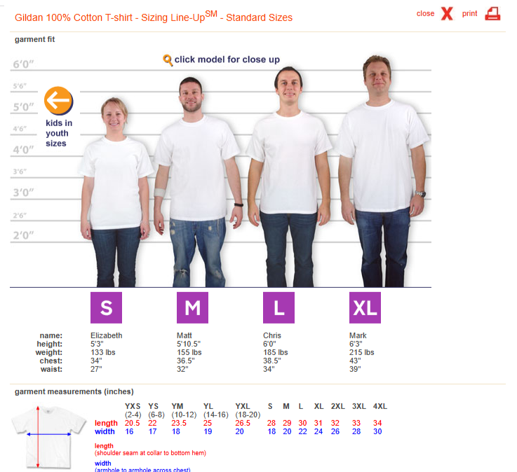This screenshot has width=517, height=472.
Task: Open 'kids in youth sizes' link
Action: pyautogui.click(x=59, y=133)
